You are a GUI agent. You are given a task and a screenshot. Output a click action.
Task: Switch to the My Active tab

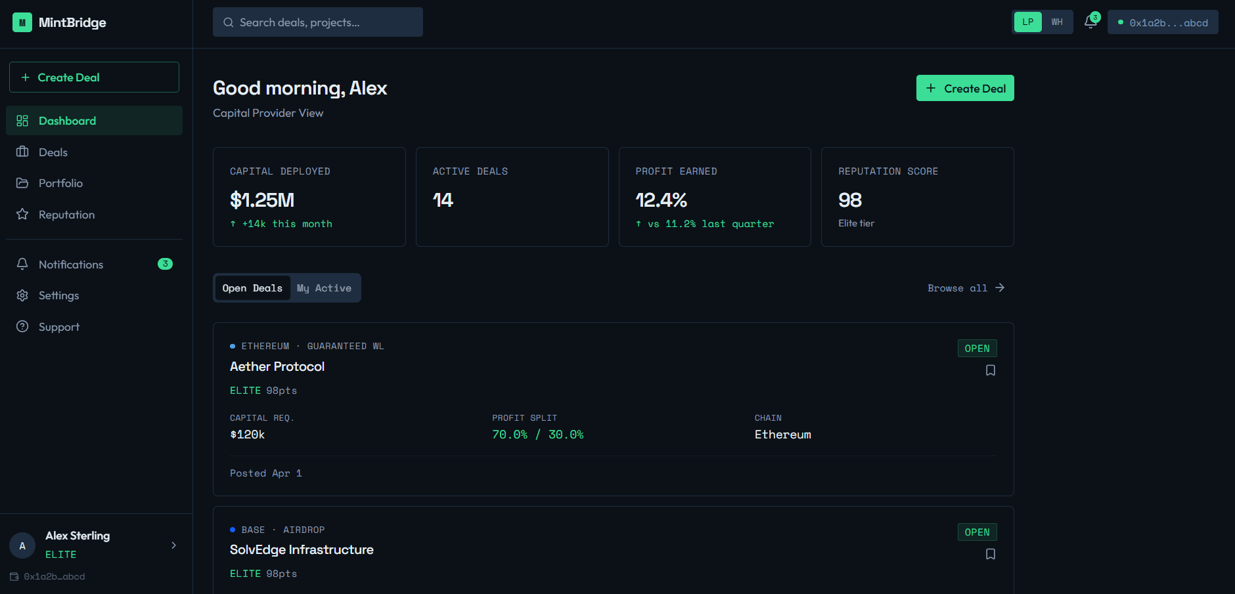[324, 287]
